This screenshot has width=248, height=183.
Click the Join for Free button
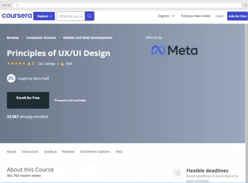pos(237,16)
